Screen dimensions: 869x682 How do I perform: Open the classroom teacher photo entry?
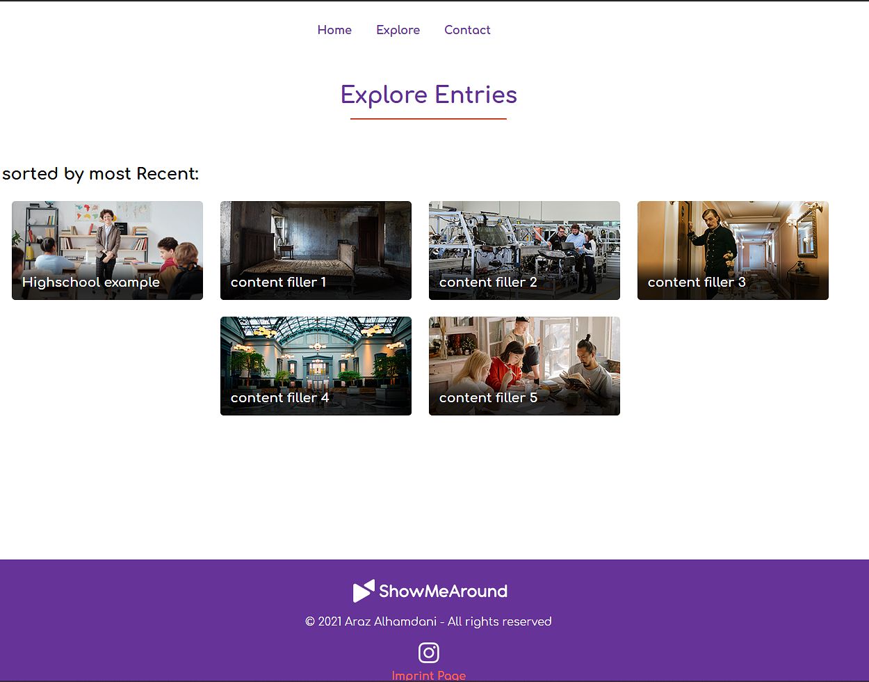click(107, 240)
